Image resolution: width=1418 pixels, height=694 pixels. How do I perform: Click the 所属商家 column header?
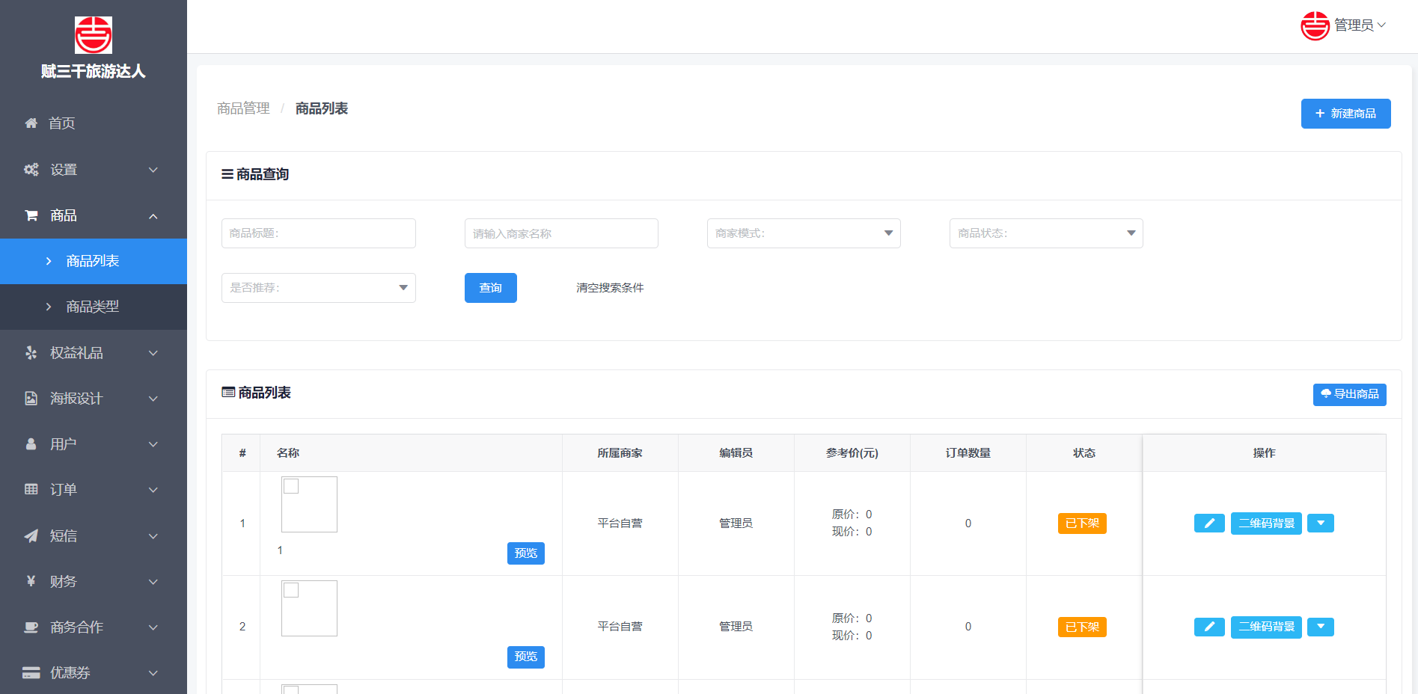point(620,453)
